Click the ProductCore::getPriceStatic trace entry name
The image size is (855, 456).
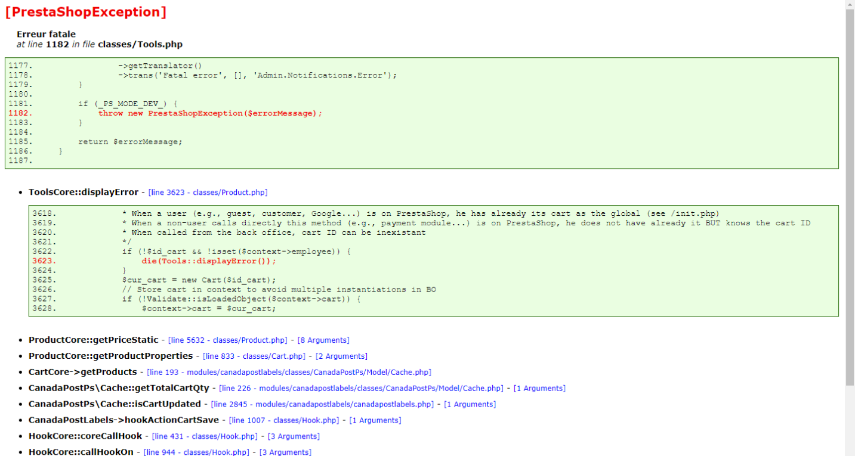tap(94, 340)
